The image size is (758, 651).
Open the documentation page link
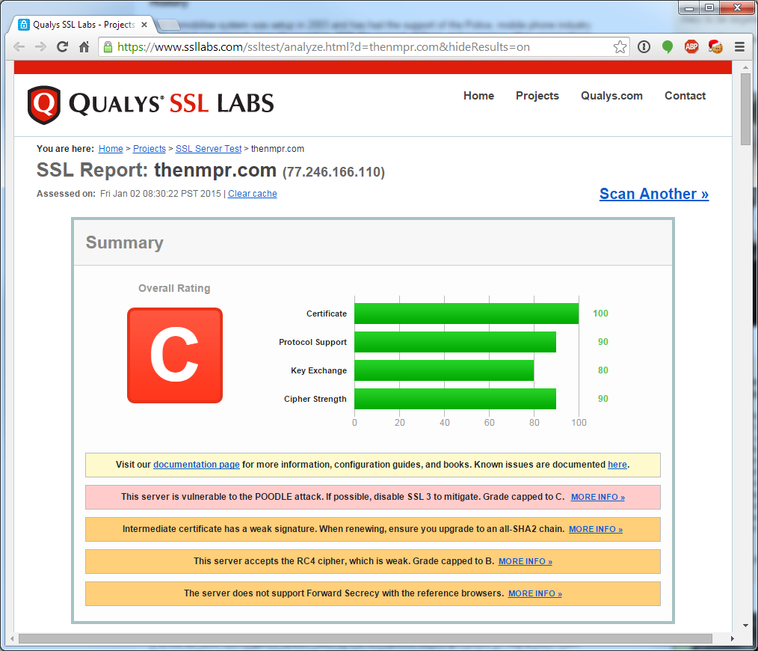click(x=197, y=465)
